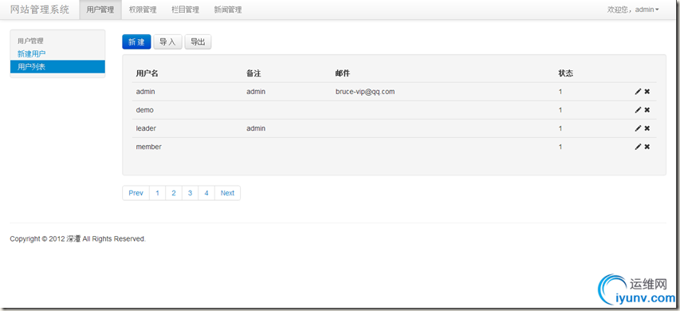The height and width of the screenshot is (311, 680).
Task: Select 用户列表 in the sidebar
Action: [x=57, y=66]
